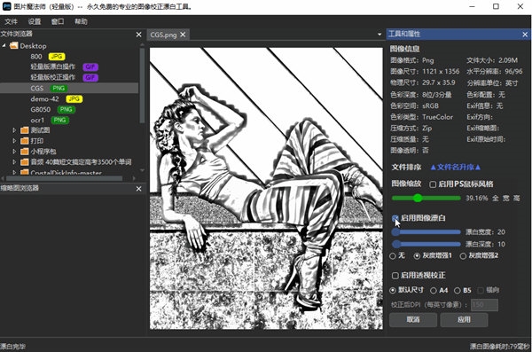Click the 音频 folder icon
The width and height of the screenshot is (532, 352).
coord(25,162)
